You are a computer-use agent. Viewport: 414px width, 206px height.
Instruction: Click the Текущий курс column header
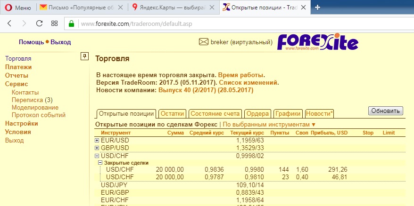click(x=247, y=133)
